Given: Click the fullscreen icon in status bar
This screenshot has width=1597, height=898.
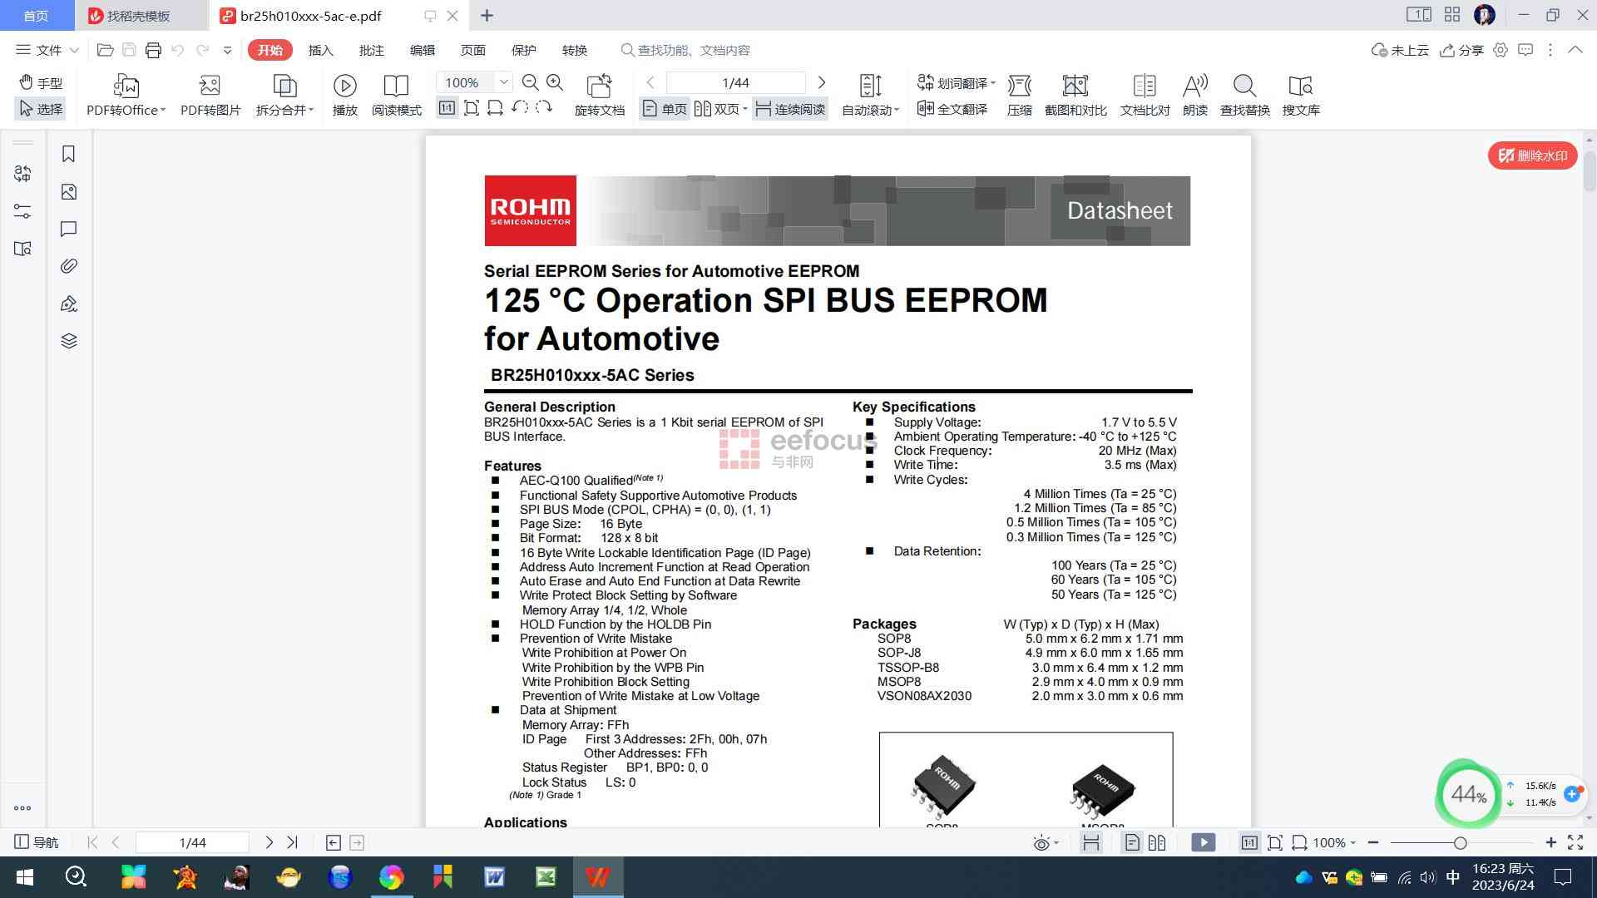Looking at the screenshot, I should click(x=1575, y=843).
